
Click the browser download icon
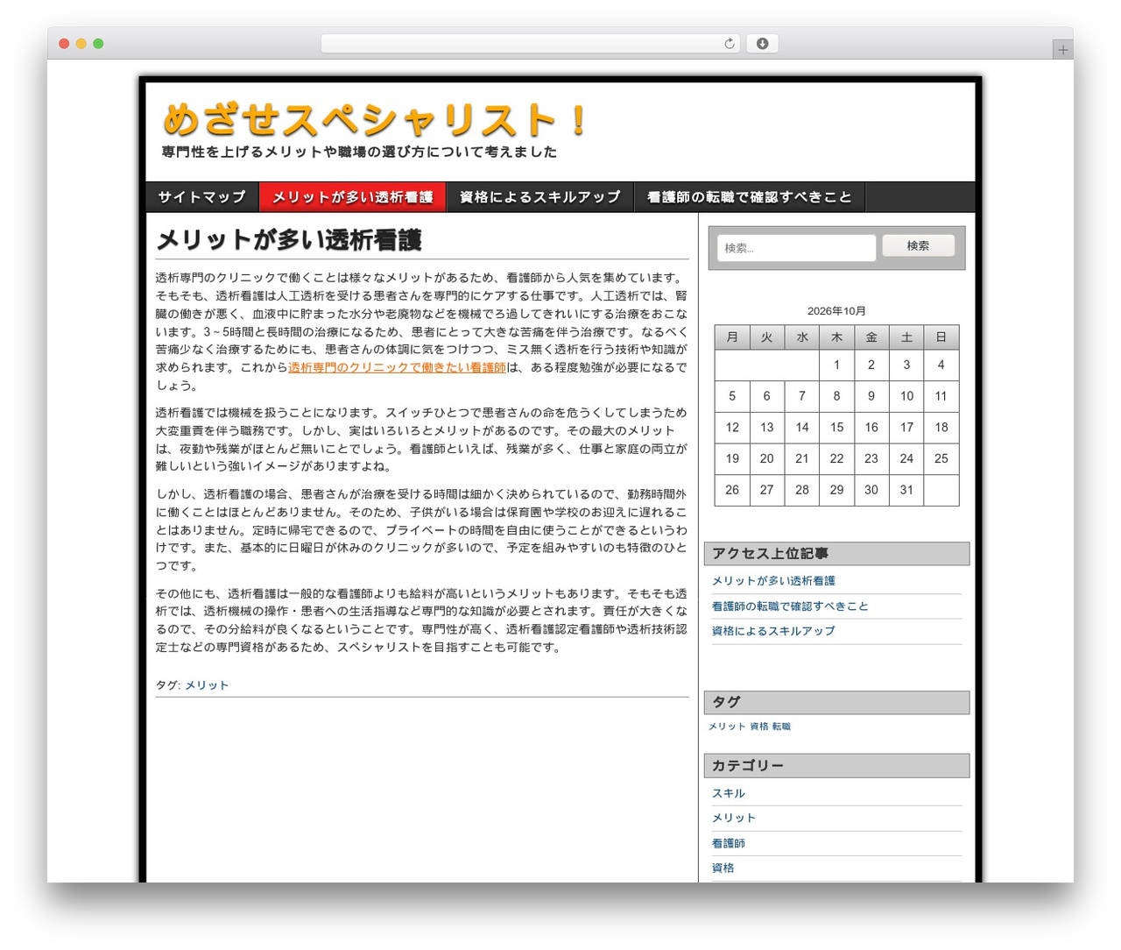(x=762, y=44)
